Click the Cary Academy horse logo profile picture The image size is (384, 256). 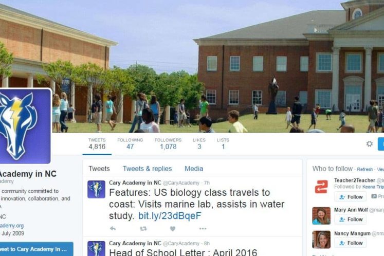[x=25, y=126]
